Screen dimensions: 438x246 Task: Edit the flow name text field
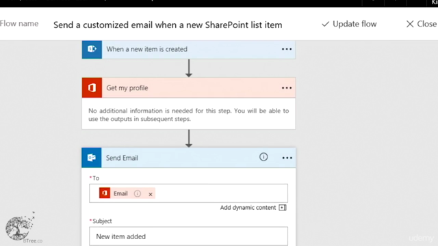click(x=168, y=25)
